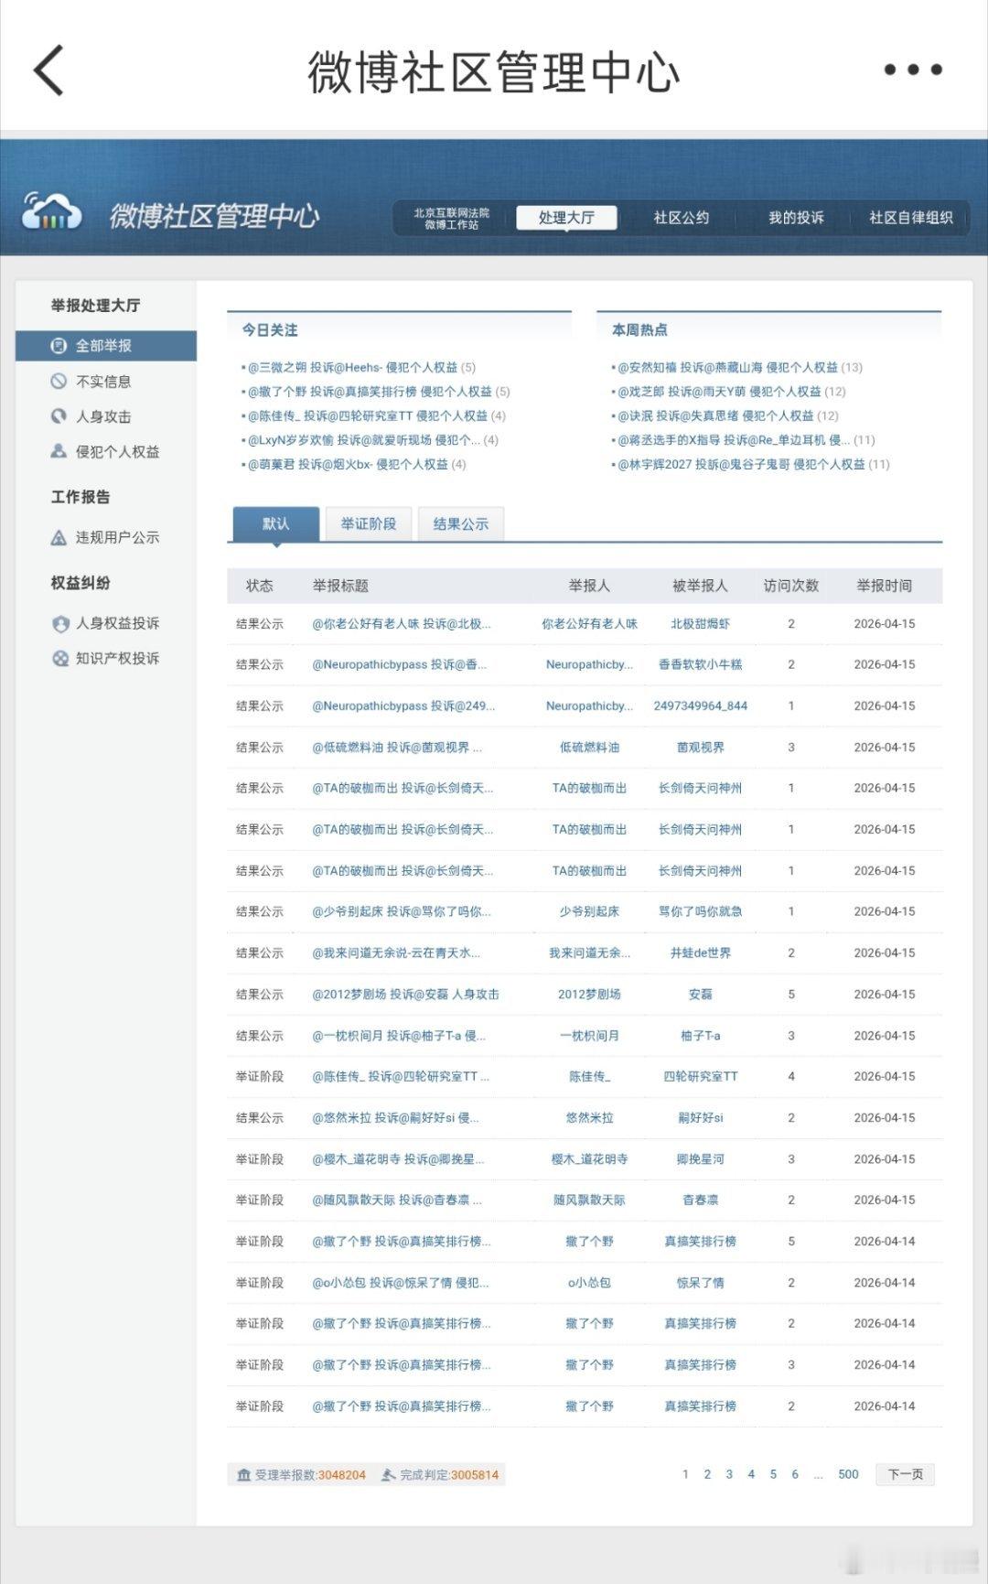Click reported user 杳春凛

[x=701, y=1200]
